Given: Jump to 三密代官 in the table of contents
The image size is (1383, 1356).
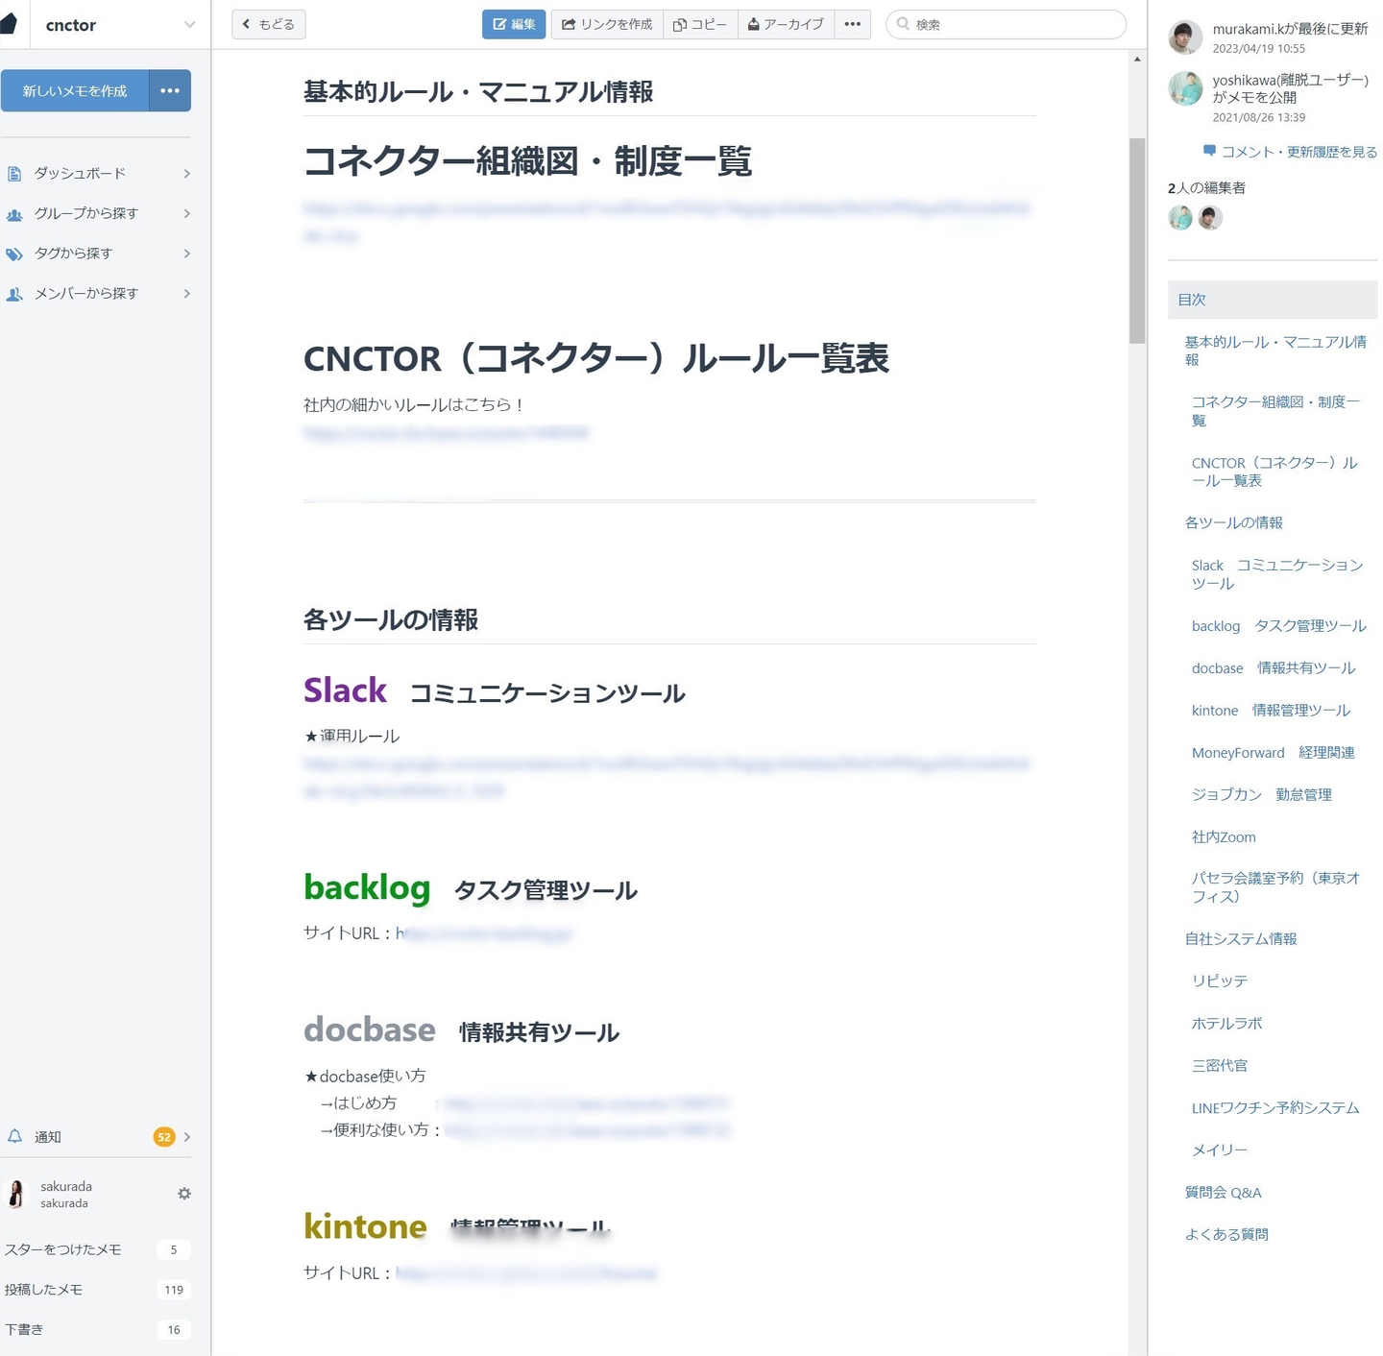Looking at the screenshot, I should tap(1220, 1065).
